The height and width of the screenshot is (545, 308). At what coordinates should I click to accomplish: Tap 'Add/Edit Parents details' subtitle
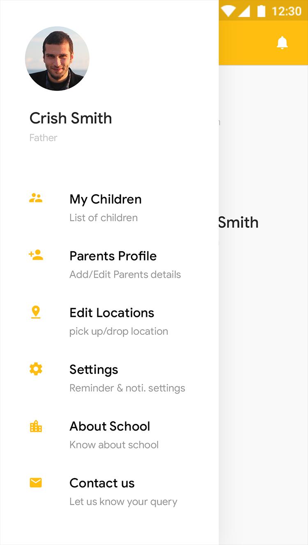point(125,275)
